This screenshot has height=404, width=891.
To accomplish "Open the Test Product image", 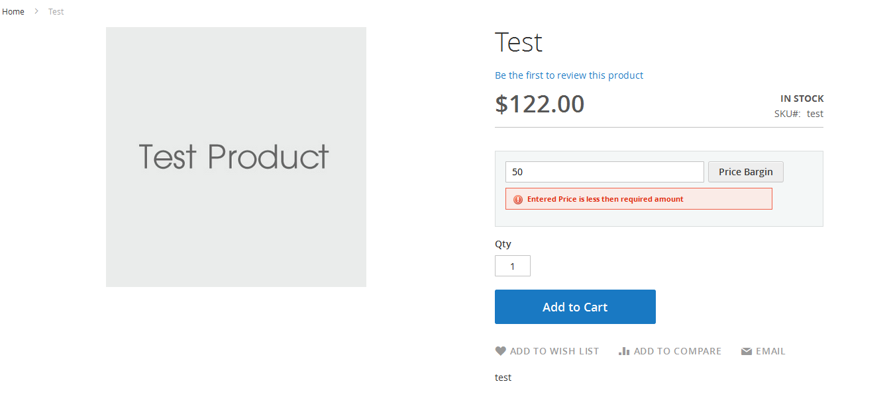I will 236,157.
